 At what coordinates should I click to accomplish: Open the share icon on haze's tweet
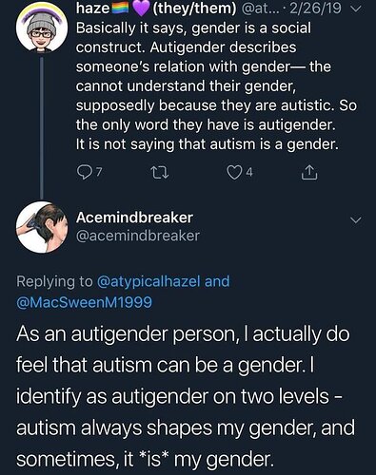[x=309, y=173]
